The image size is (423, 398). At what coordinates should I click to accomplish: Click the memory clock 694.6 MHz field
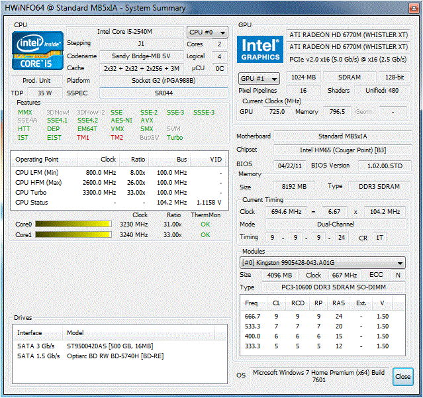286,211
